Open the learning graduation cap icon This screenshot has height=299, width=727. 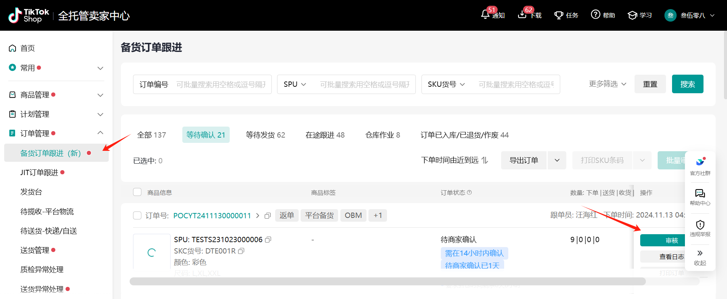pos(632,15)
